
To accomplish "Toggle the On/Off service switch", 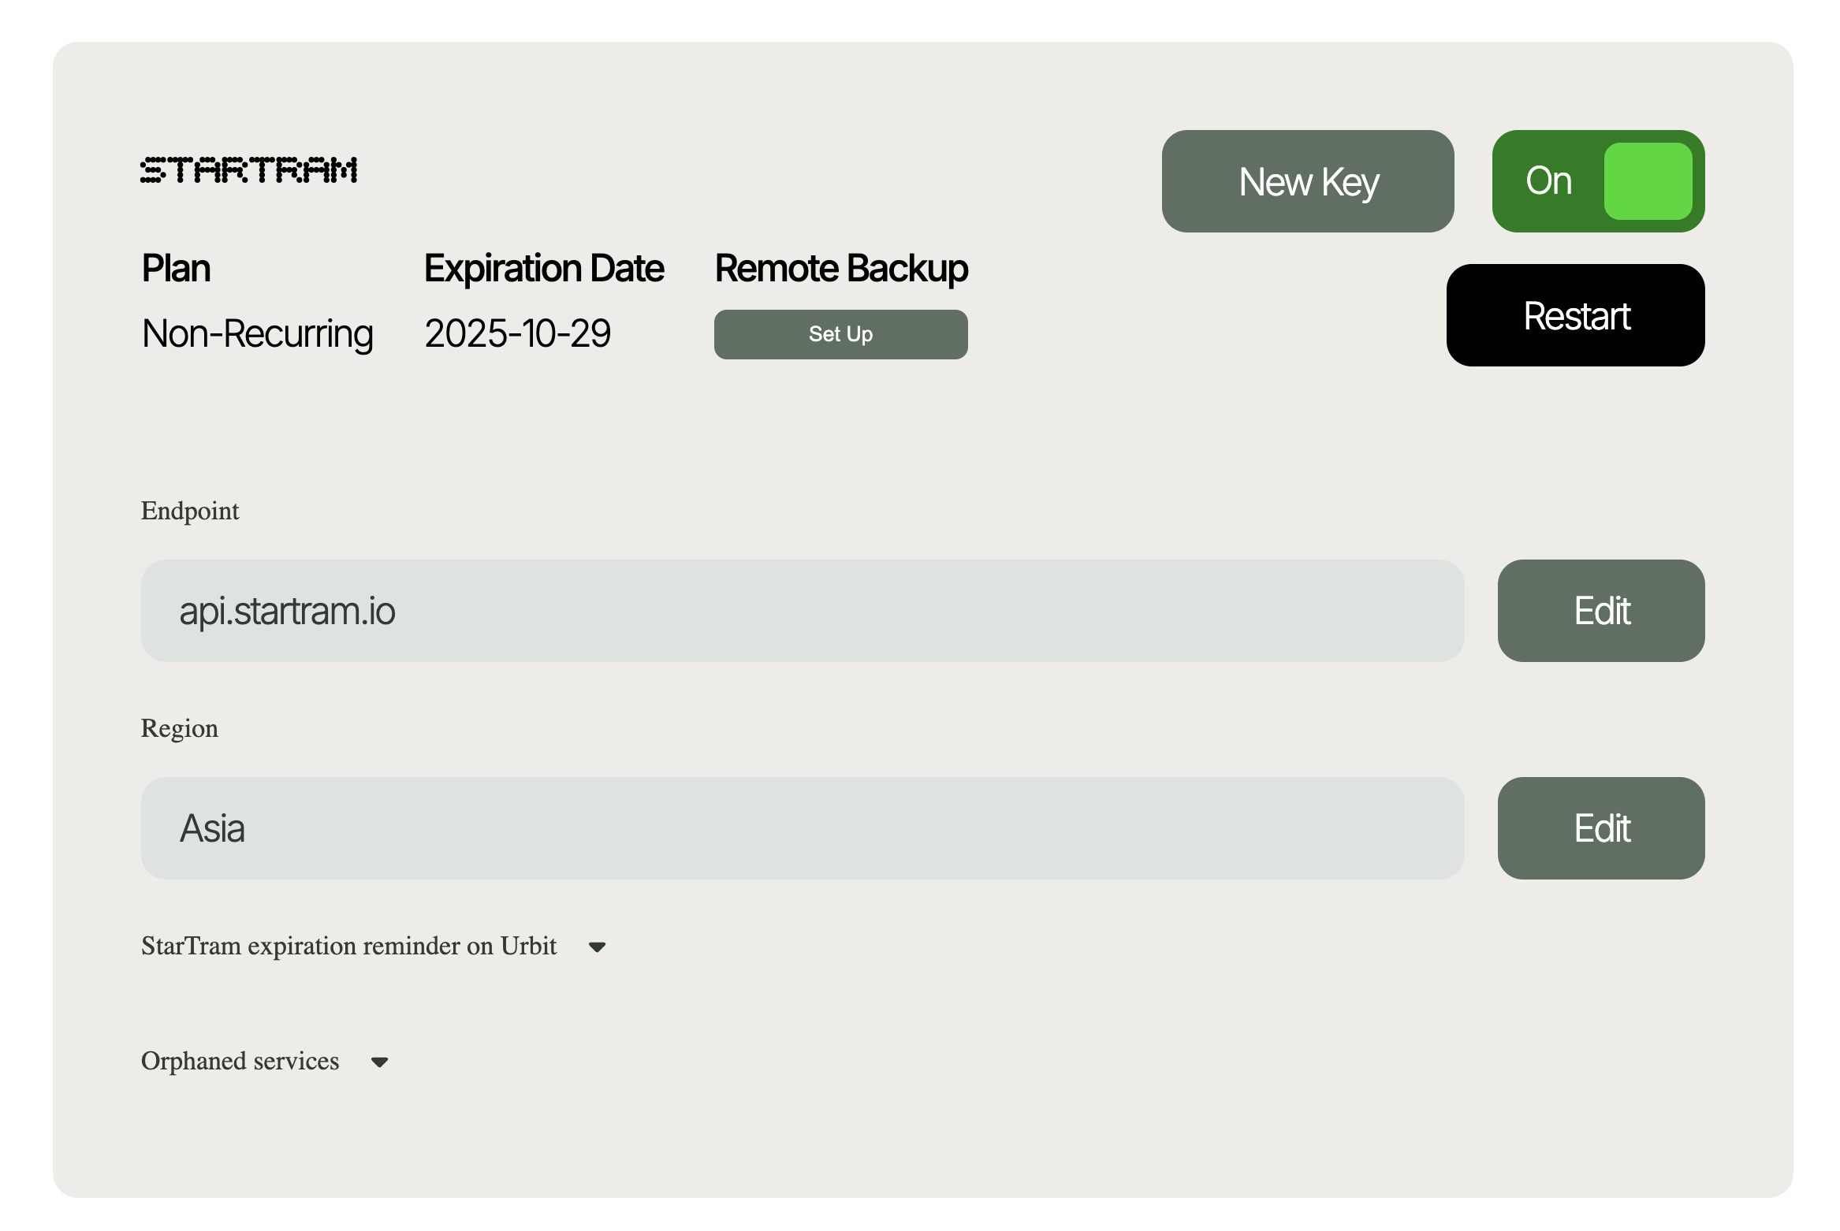I will pyautogui.click(x=1600, y=180).
